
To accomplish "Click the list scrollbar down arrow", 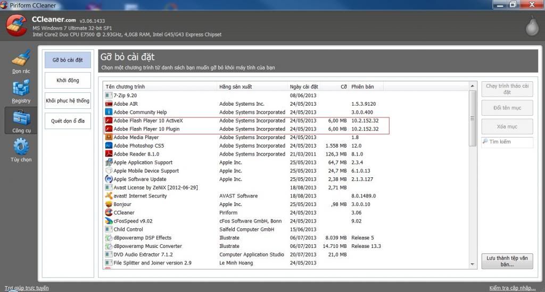I will [x=472, y=264].
